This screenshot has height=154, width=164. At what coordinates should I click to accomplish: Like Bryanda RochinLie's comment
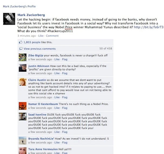tap(57, 142)
